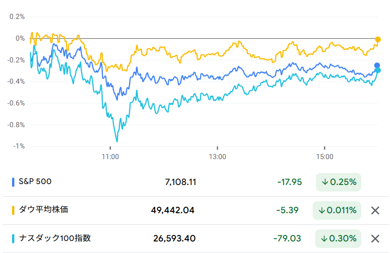Click the cyan ナスダック100指数 color marker
The width and height of the screenshot is (390, 253).
pyautogui.click(x=13, y=239)
